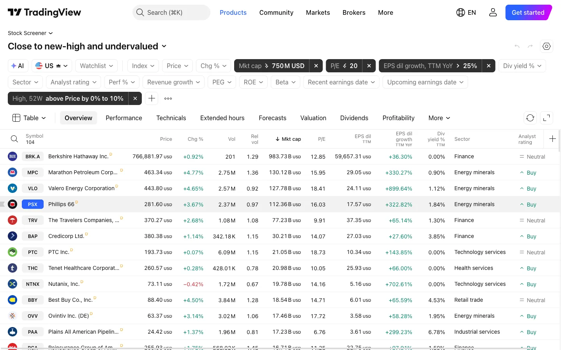Image resolution: width=561 pixels, height=350 pixels.
Task: Open the user profile icon
Action: [493, 12]
